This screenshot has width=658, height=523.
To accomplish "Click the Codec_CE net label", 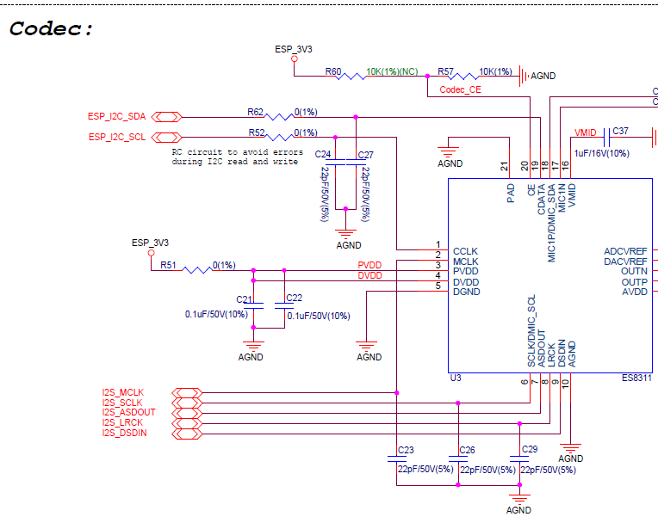I will [x=461, y=89].
